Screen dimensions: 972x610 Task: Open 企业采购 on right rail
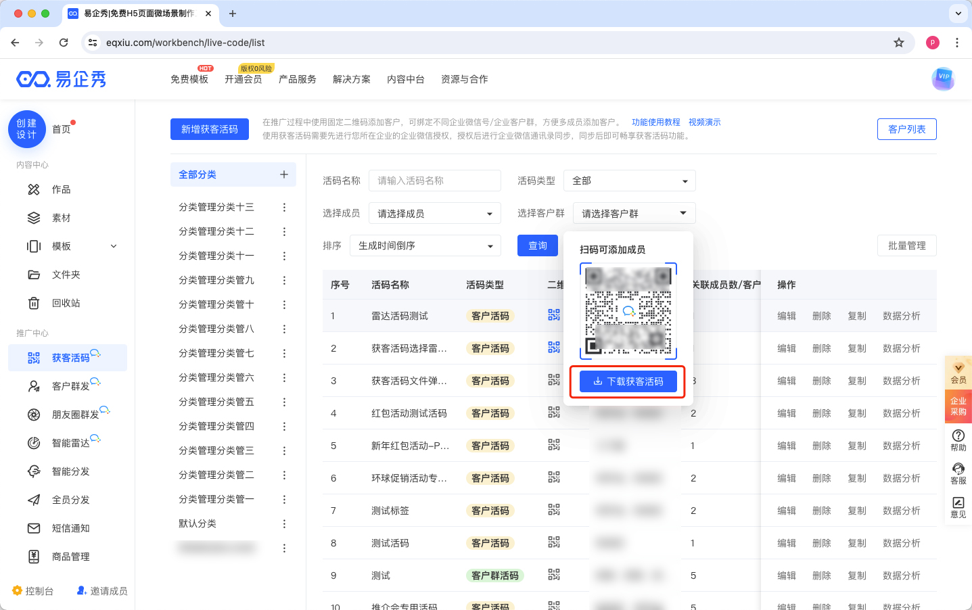point(958,406)
